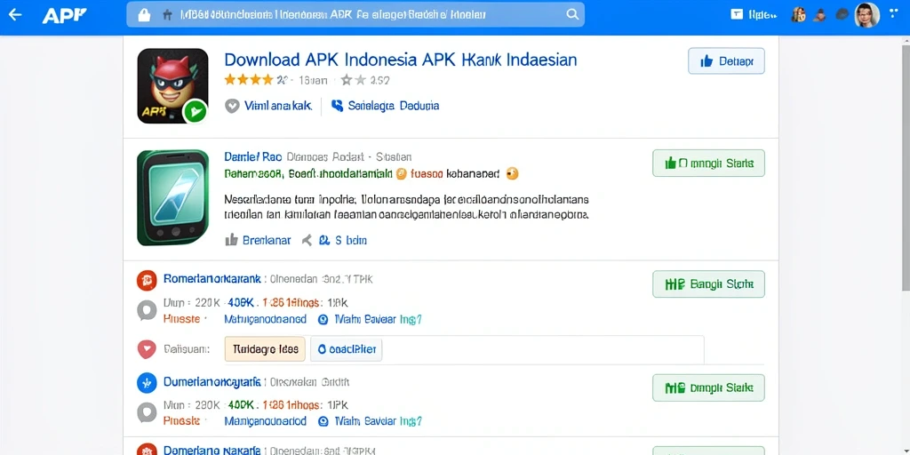Click the blue icon beside 'Seriaiagta Dedunia'
Screen dimensions: 910x455
coord(337,106)
